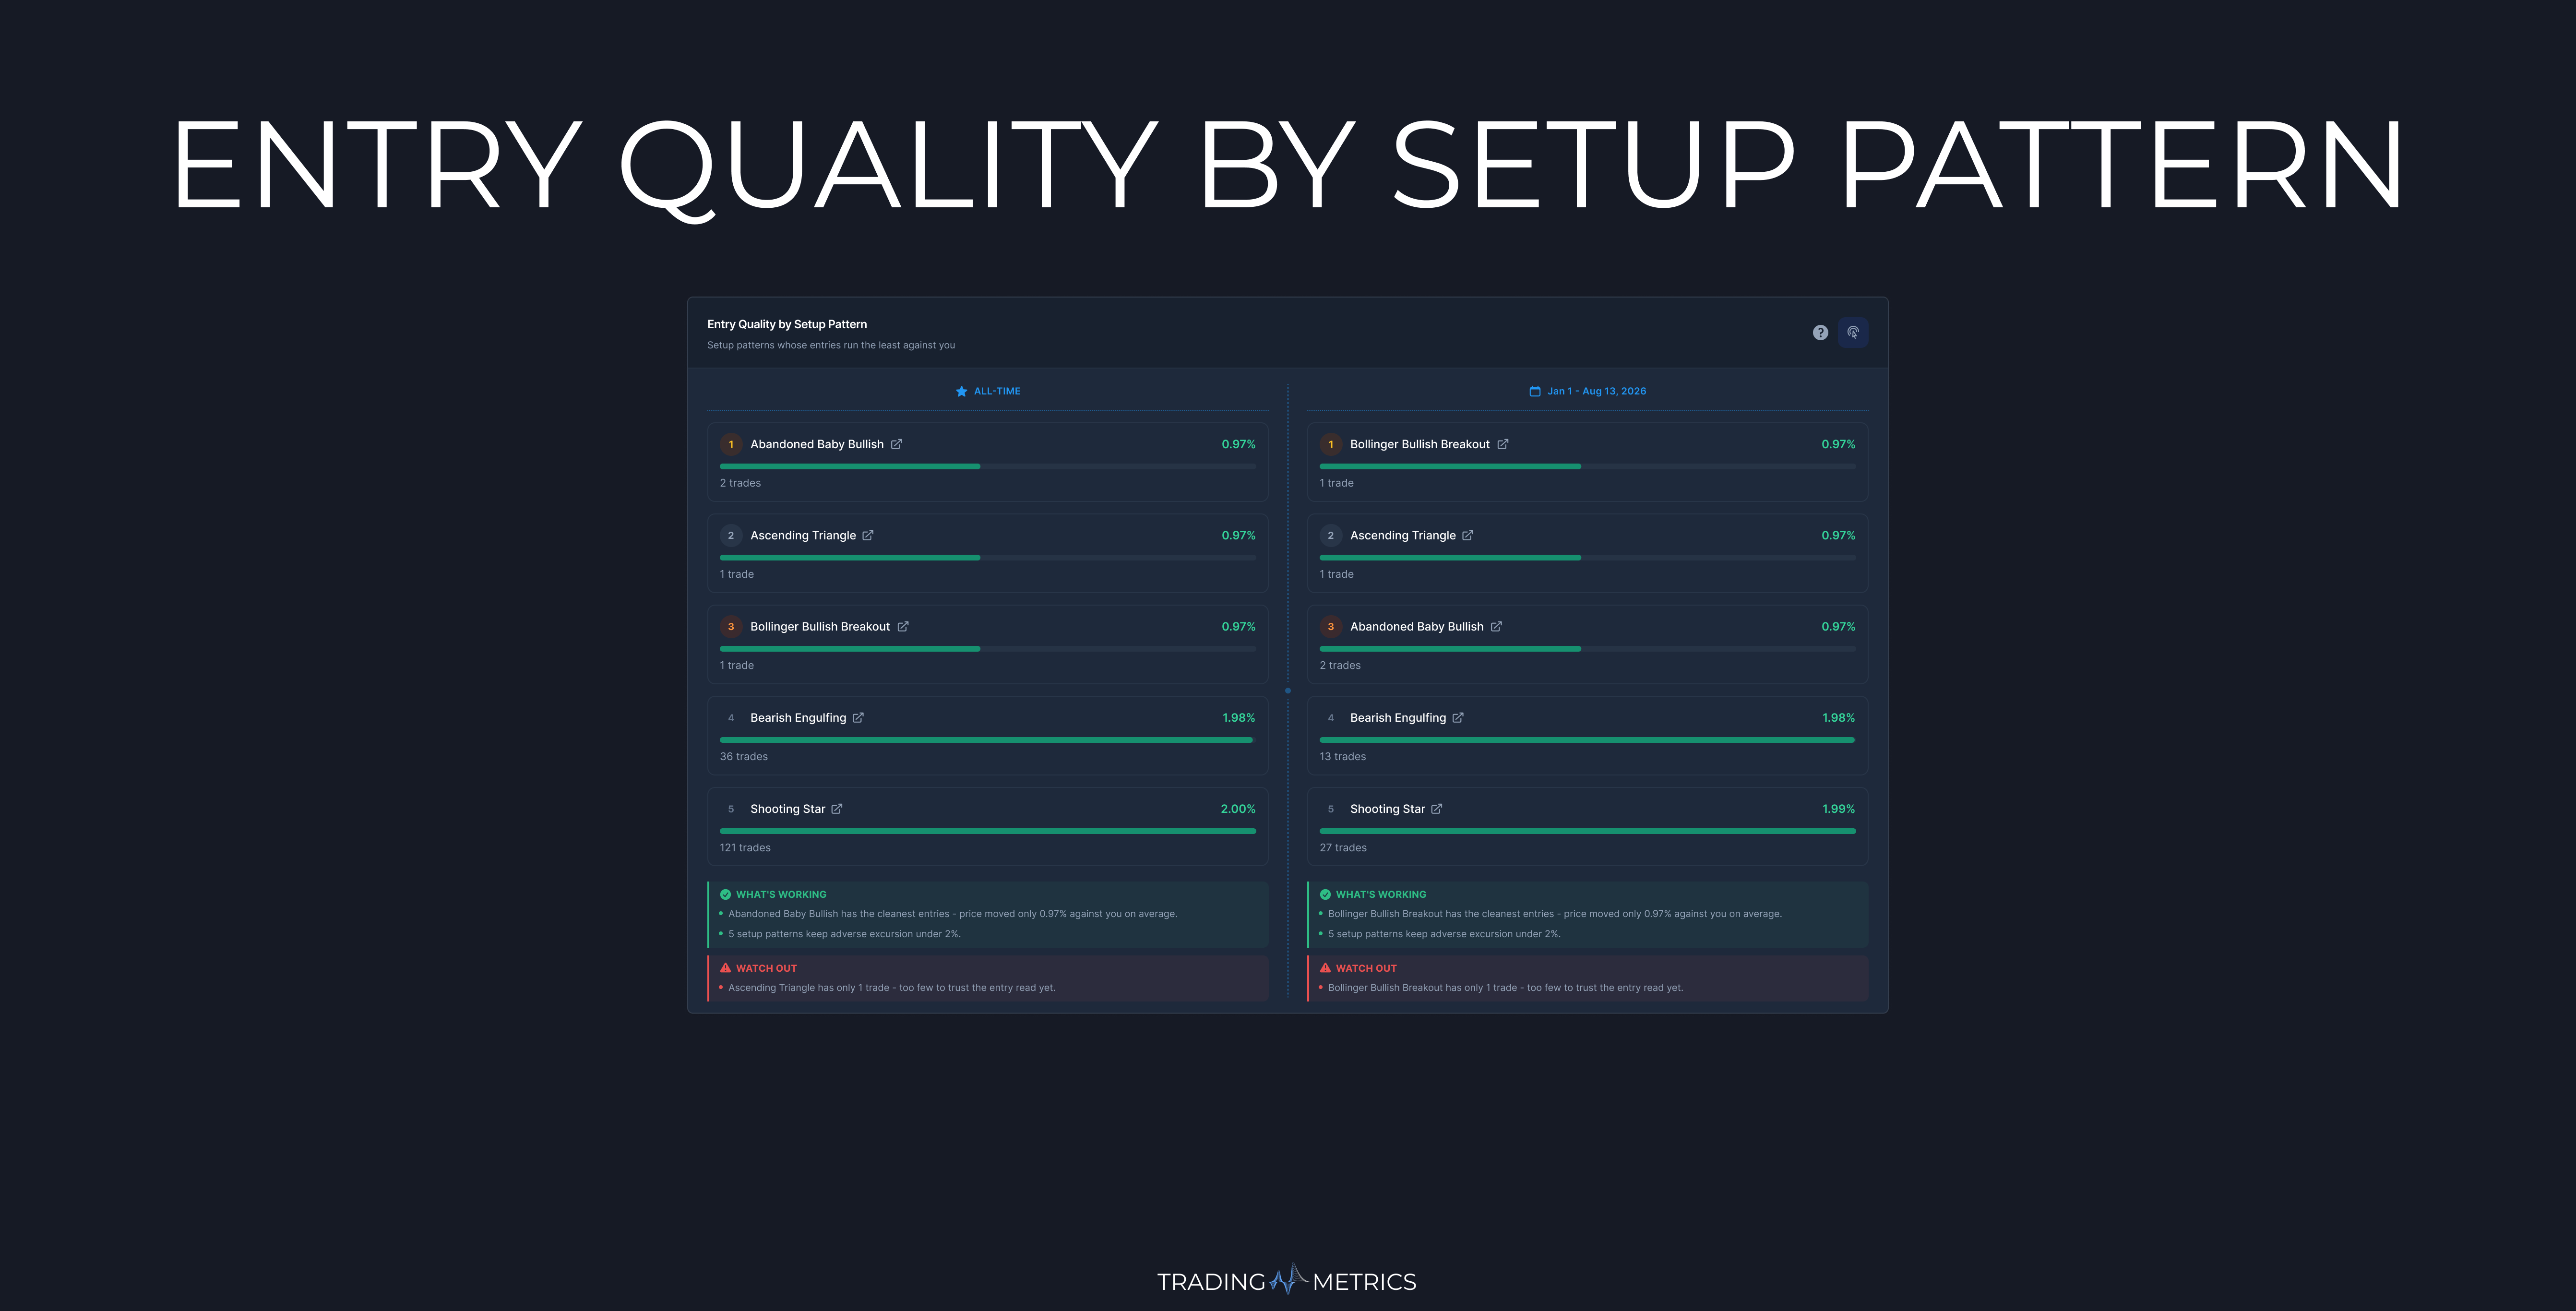Open external link for 2026 Bollinger Bullish Breakout
Image resolution: width=2576 pixels, height=1311 pixels.
[x=1503, y=444]
